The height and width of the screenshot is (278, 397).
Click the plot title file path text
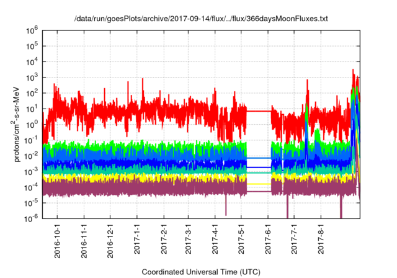201,19
